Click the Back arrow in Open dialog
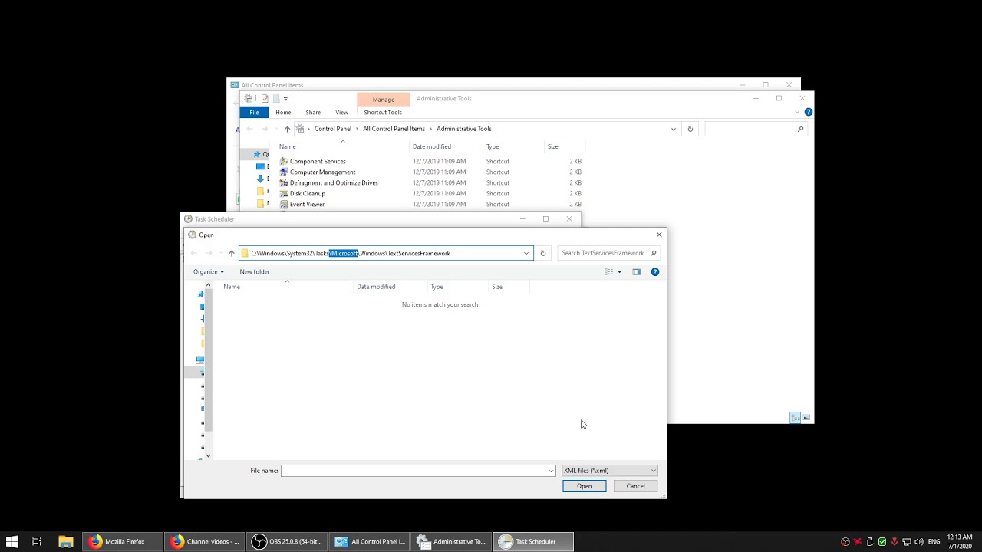The image size is (982, 552). coord(194,253)
